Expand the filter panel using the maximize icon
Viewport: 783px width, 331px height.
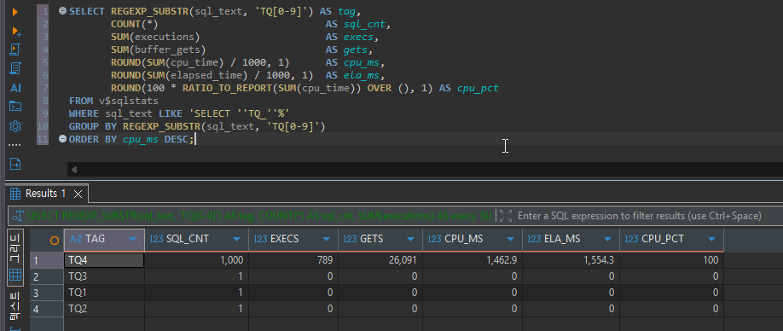click(x=505, y=216)
